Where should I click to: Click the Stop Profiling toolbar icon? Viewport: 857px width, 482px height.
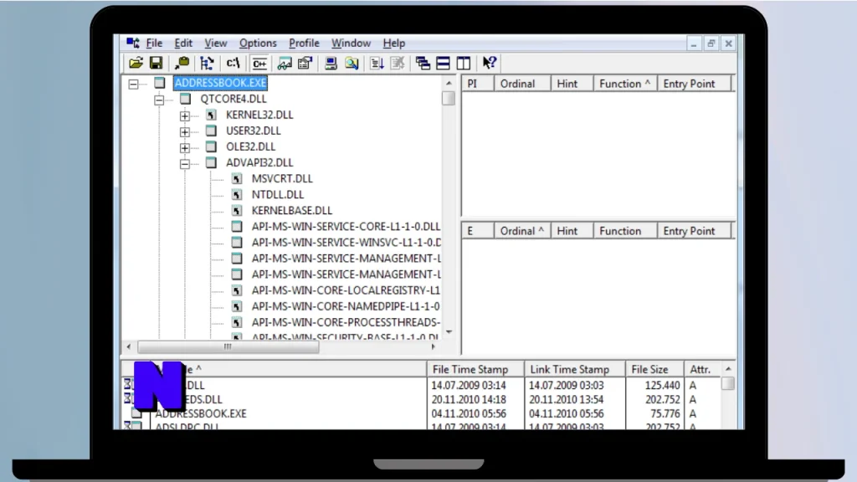pyautogui.click(x=398, y=63)
